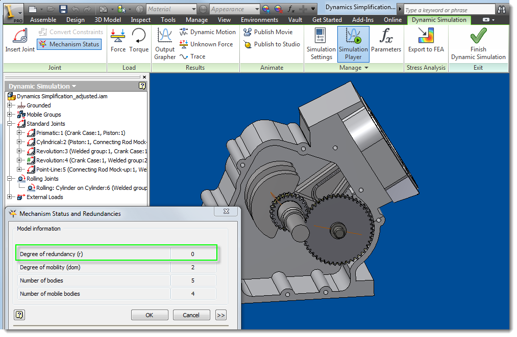517x337 pixels.
Task: Open the Inventor application menu logo
Action: coord(13,14)
